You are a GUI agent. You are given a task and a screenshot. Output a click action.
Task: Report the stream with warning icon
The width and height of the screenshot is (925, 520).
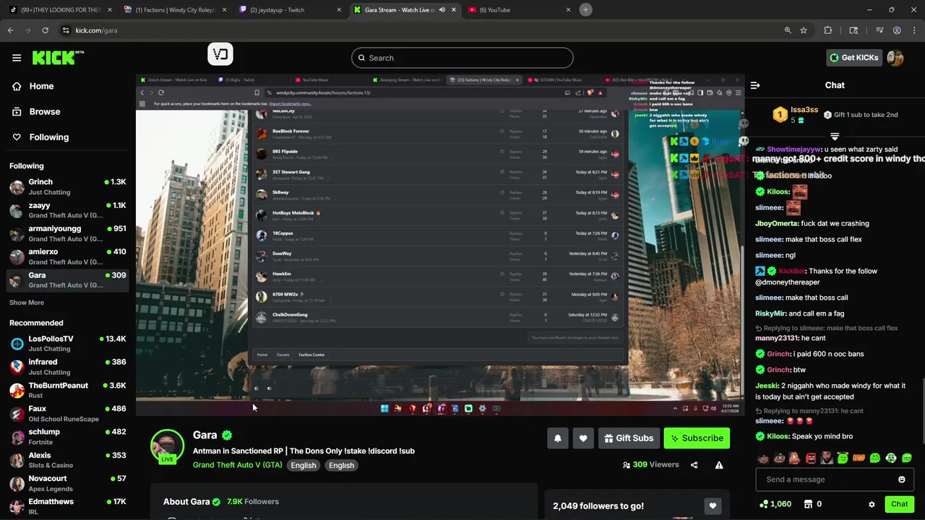pyautogui.click(x=719, y=465)
